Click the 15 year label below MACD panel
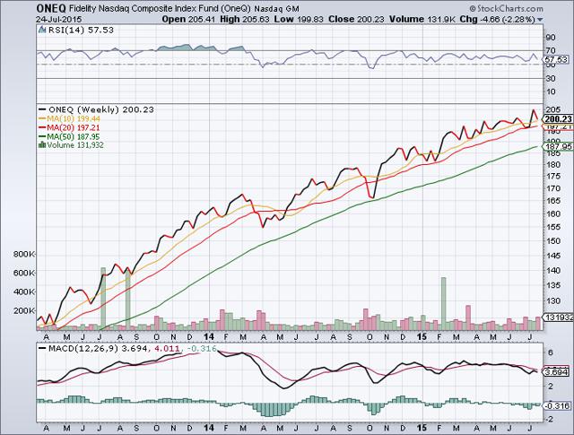Screen dimensions: 574x435 tap(422, 428)
